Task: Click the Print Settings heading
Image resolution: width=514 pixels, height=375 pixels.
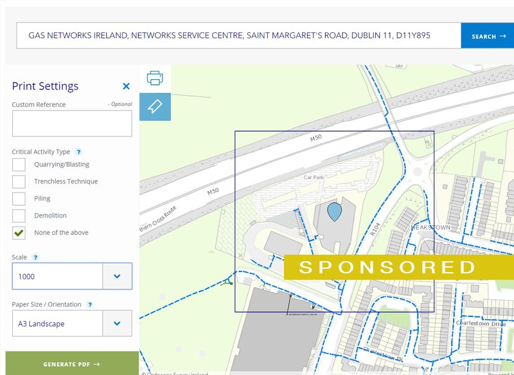Action: [45, 86]
